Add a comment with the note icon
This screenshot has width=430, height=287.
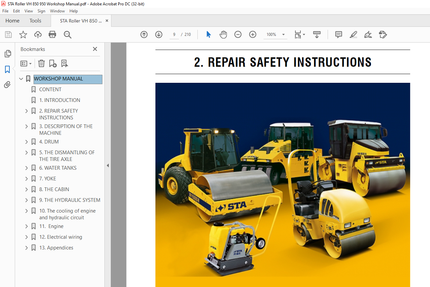[339, 35]
